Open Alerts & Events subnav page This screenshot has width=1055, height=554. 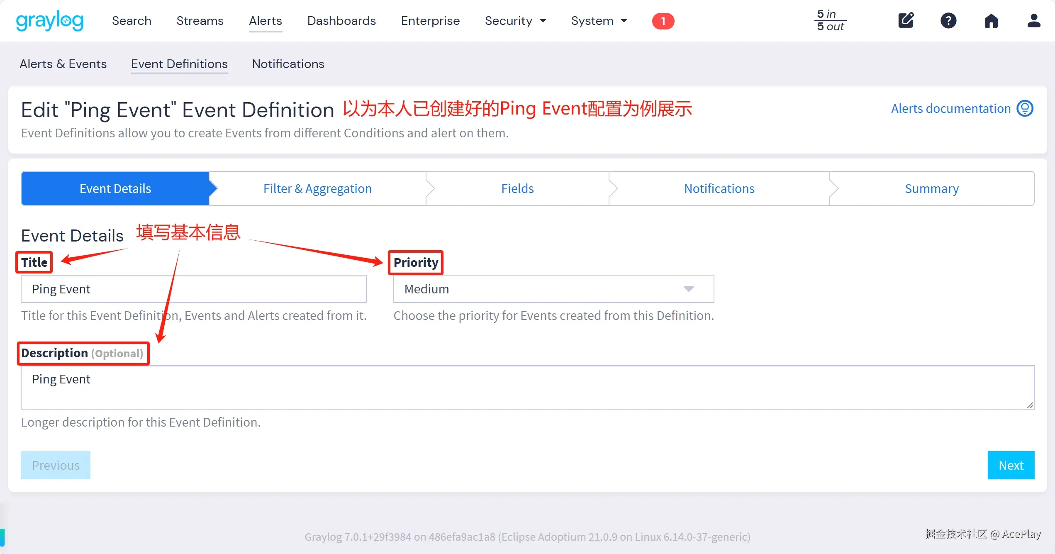point(63,64)
